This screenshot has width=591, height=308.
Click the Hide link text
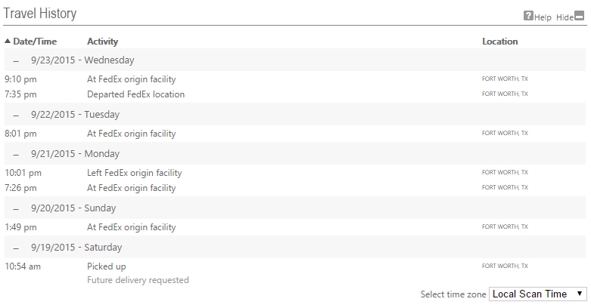tap(565, 17)
